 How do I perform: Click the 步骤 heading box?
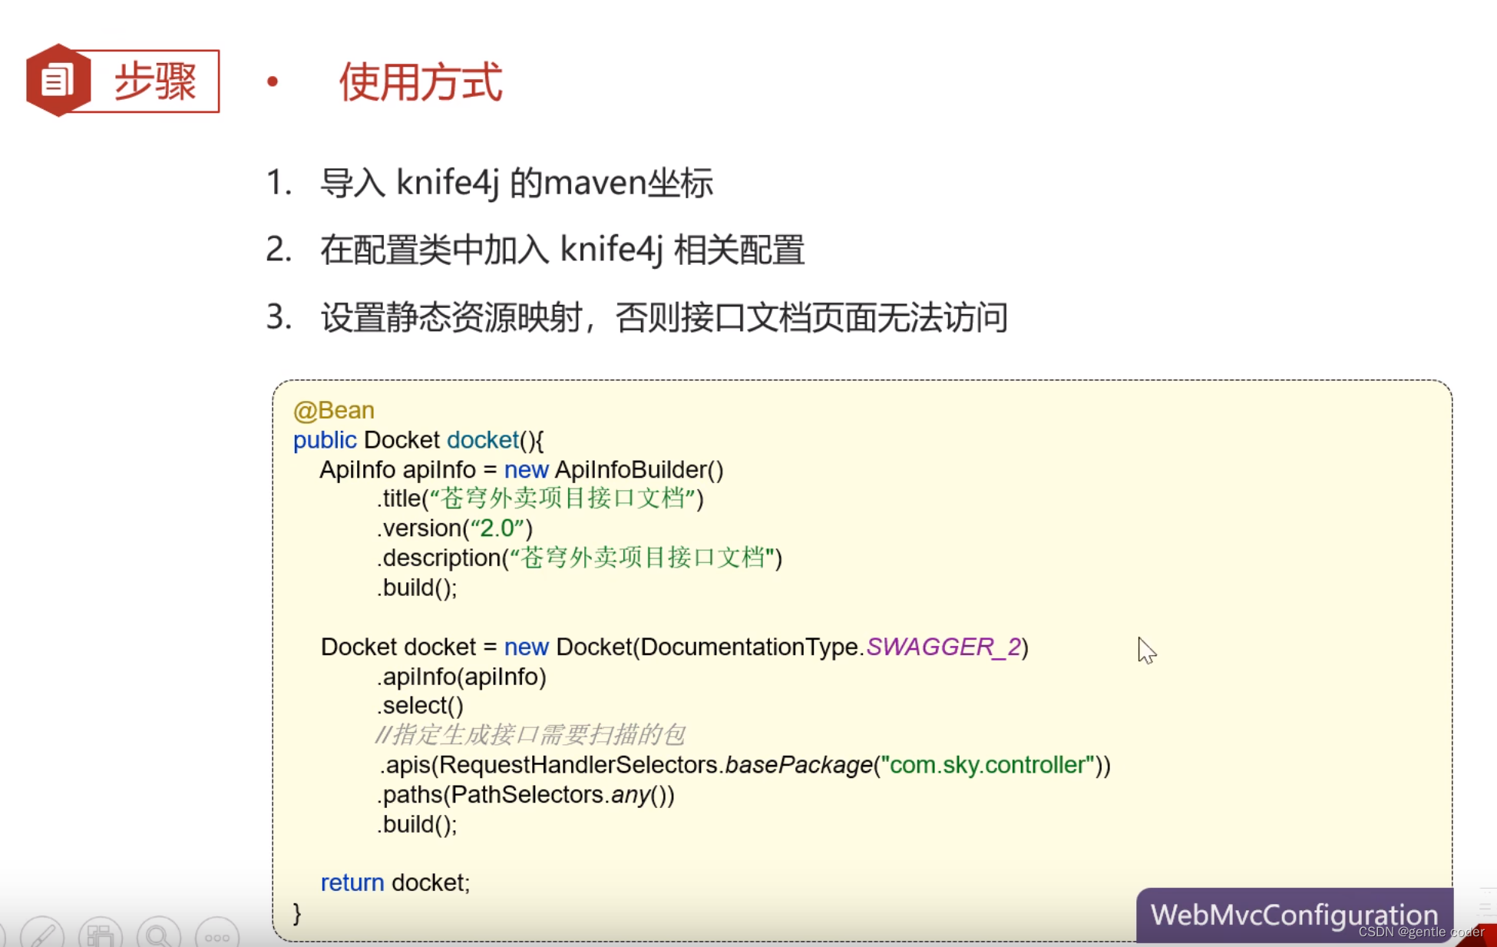(154, 81)
